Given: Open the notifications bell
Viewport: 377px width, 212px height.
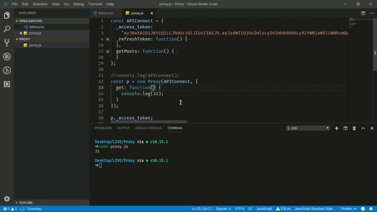Looking at the screenshot, I should tap(371, 208).
